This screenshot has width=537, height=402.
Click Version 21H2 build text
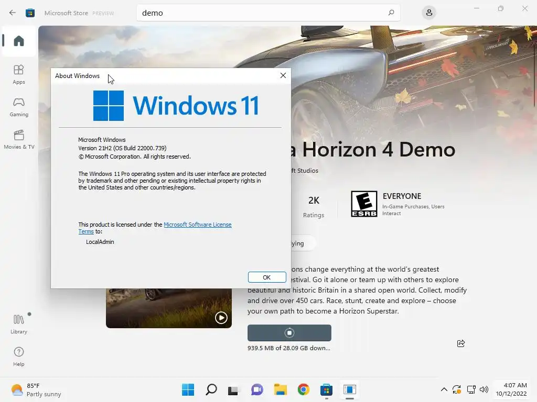pos(122,148)
